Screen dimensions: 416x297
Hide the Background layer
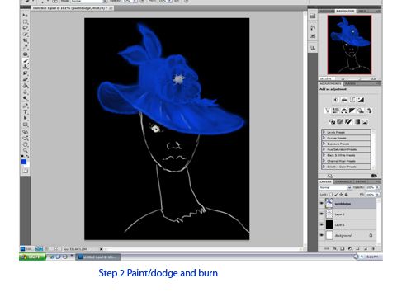point(321,235)
